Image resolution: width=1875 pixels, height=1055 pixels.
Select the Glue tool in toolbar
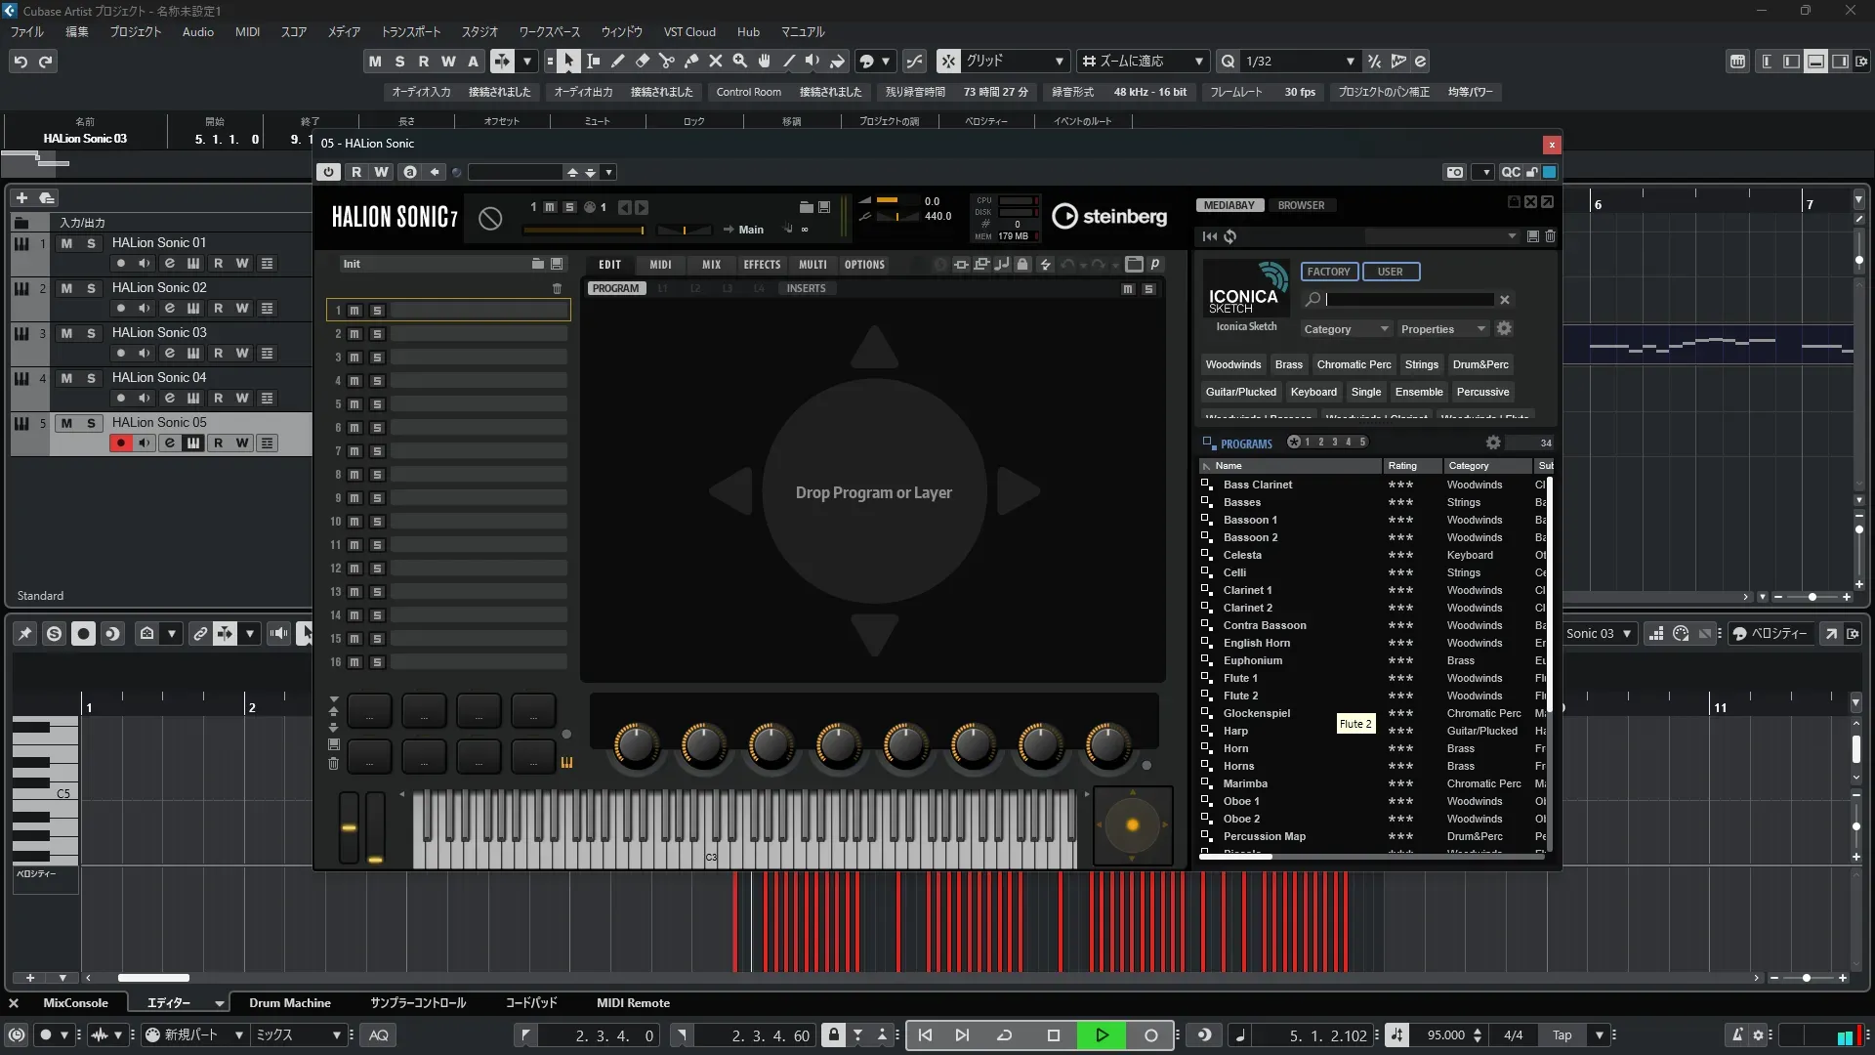tap(690, 62)
